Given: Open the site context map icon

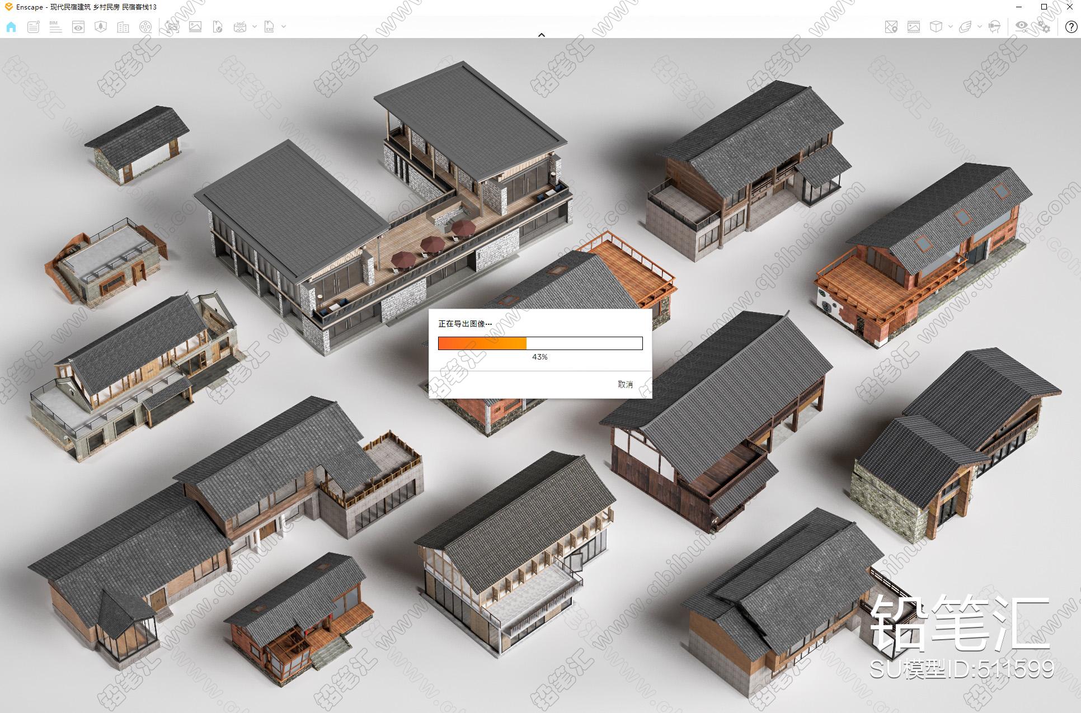Looking at the screenshot, I should [101, 27].
